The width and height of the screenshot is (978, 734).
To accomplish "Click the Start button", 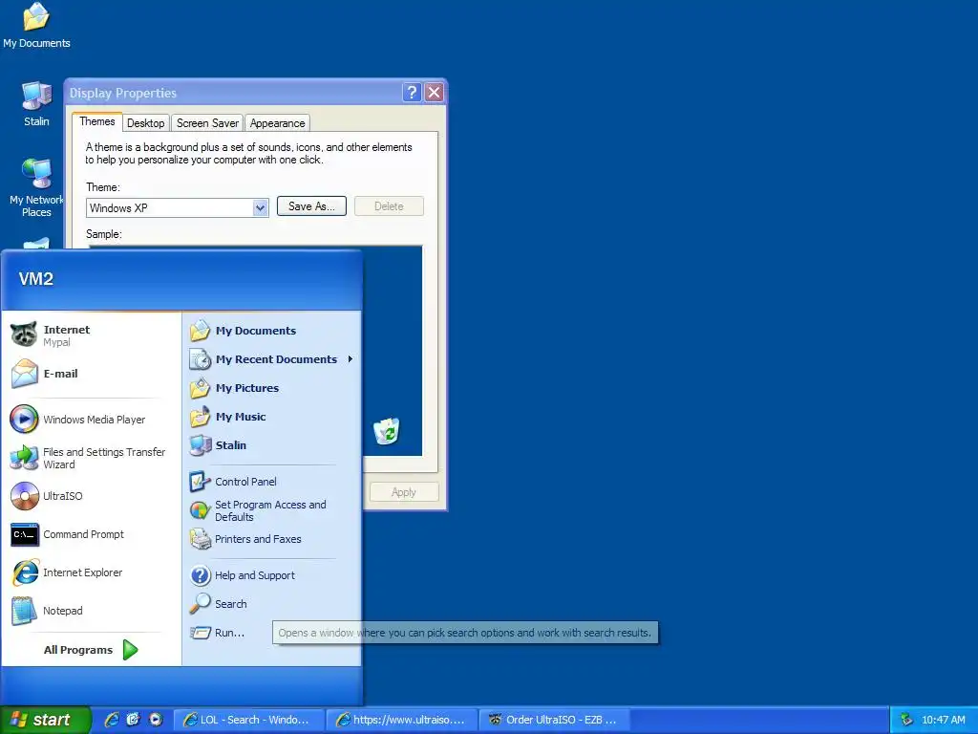I will 45,720.
